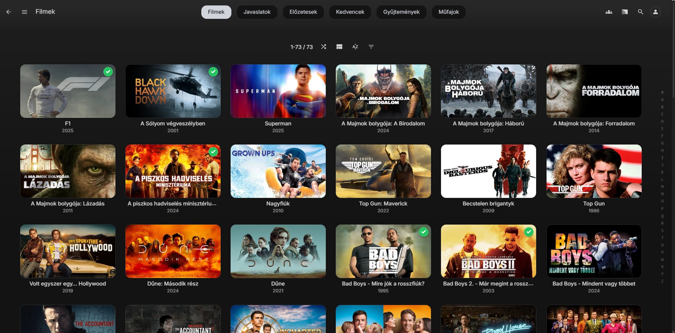Viewport: 675px width, 333px height.
Task: Jump to letter Z in alphabet picker
Action: coord(662,281)
